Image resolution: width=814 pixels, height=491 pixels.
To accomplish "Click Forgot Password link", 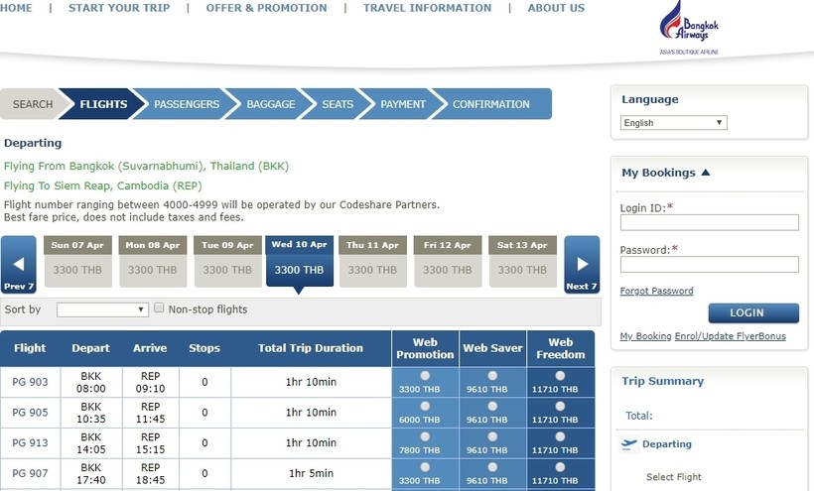I will [656, 291].
